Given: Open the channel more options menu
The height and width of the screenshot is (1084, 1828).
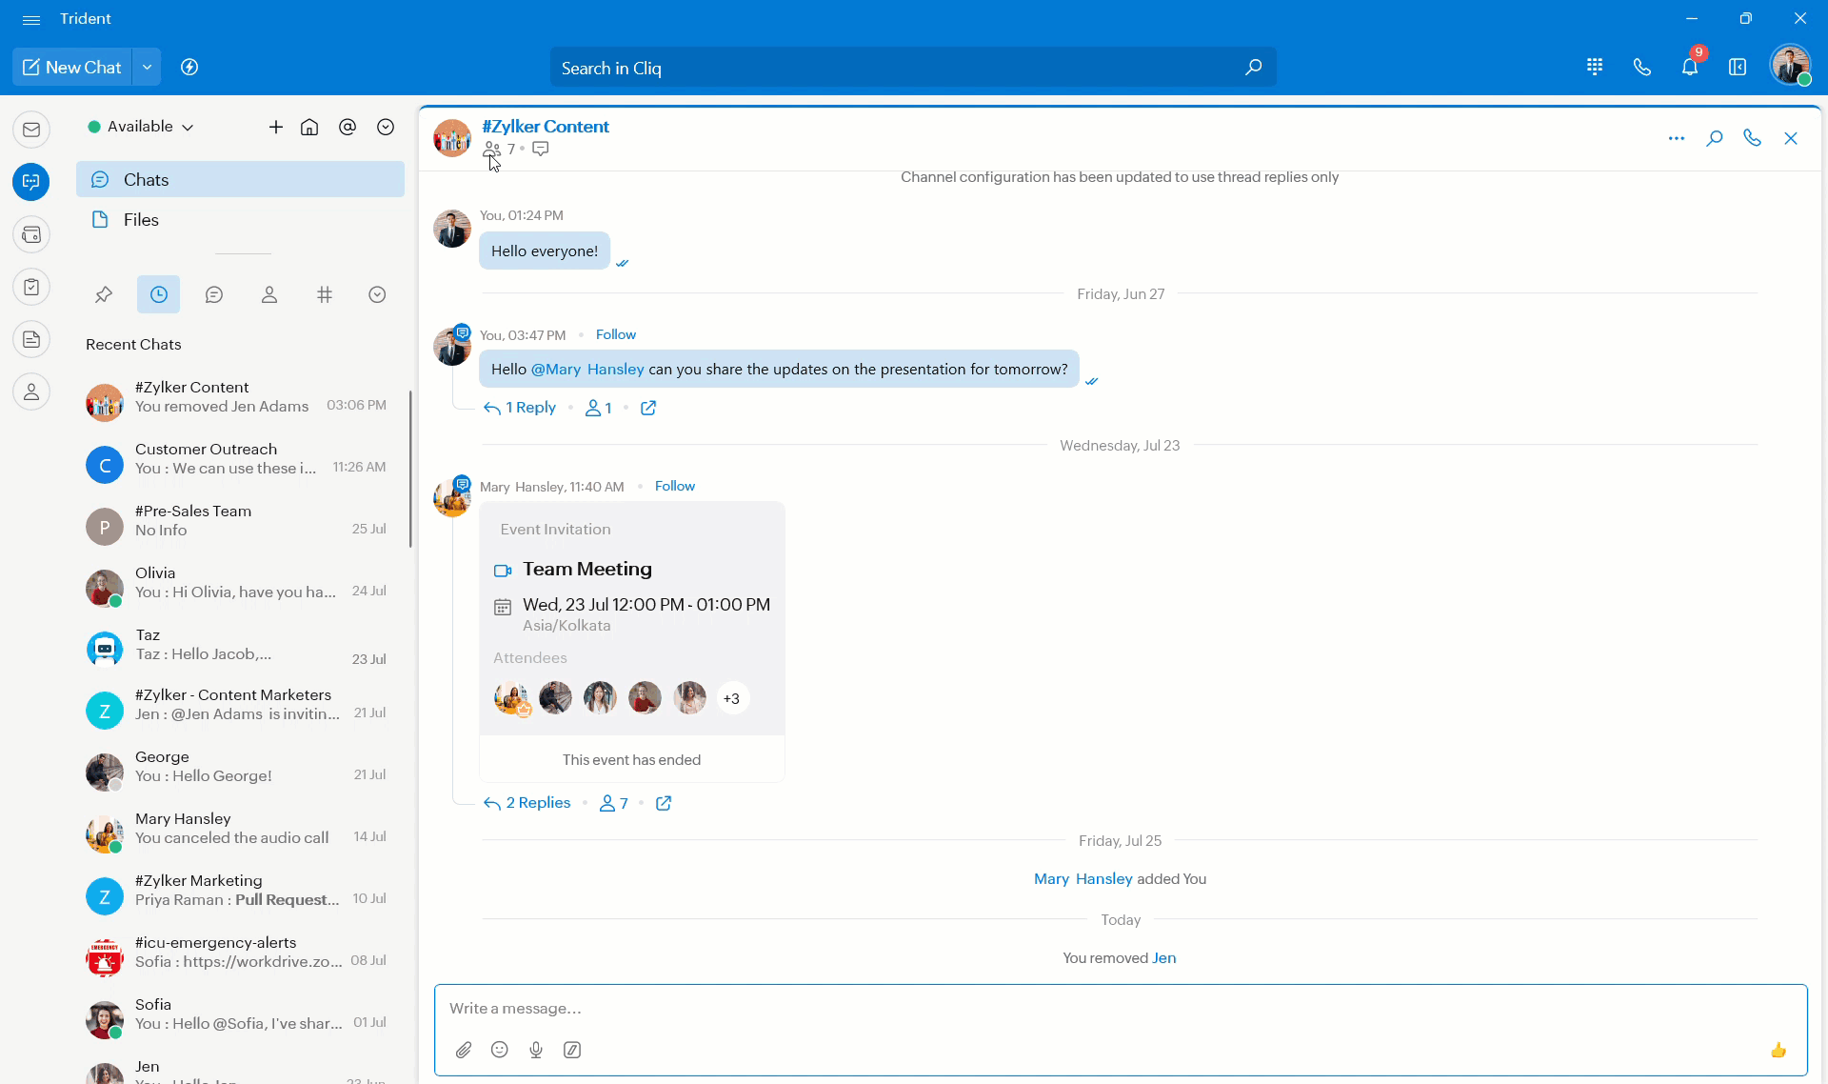Looking at the screenshot, I should click(1676, 138).
